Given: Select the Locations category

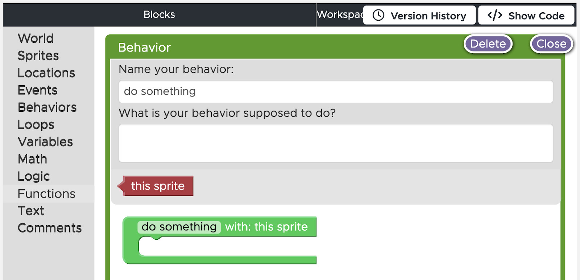Looking at the screenshot, I should point(46,73).
